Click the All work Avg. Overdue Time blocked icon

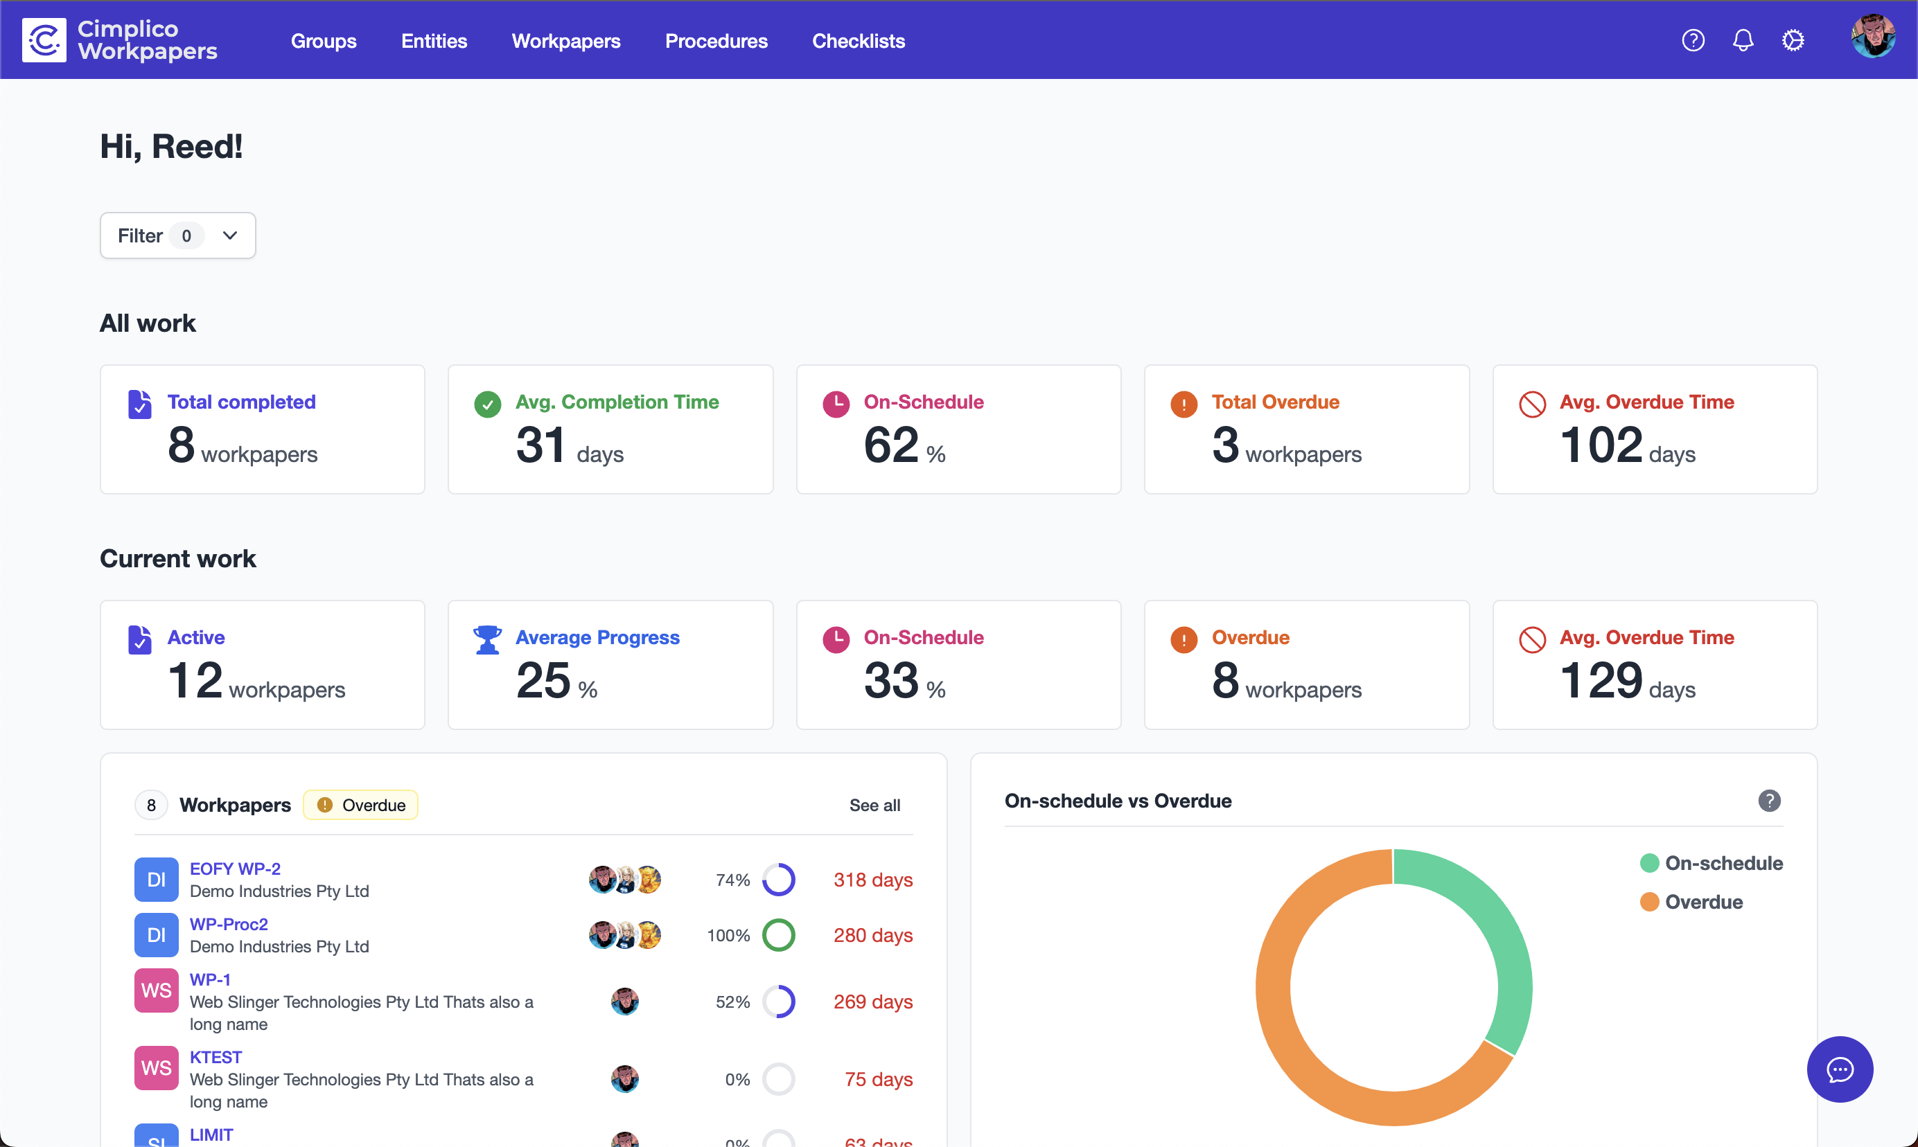[1532, 404]
